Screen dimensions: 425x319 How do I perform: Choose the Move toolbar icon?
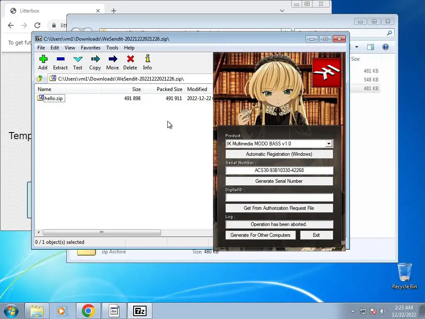coord(112,62)
